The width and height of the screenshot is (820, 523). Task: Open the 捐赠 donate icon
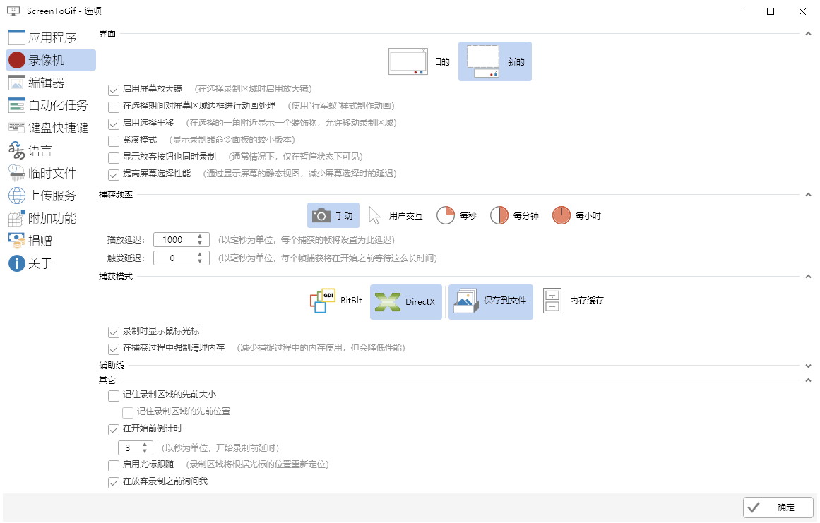17,241
